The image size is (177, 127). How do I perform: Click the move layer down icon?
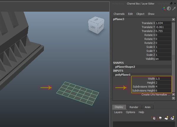[160, 118]
